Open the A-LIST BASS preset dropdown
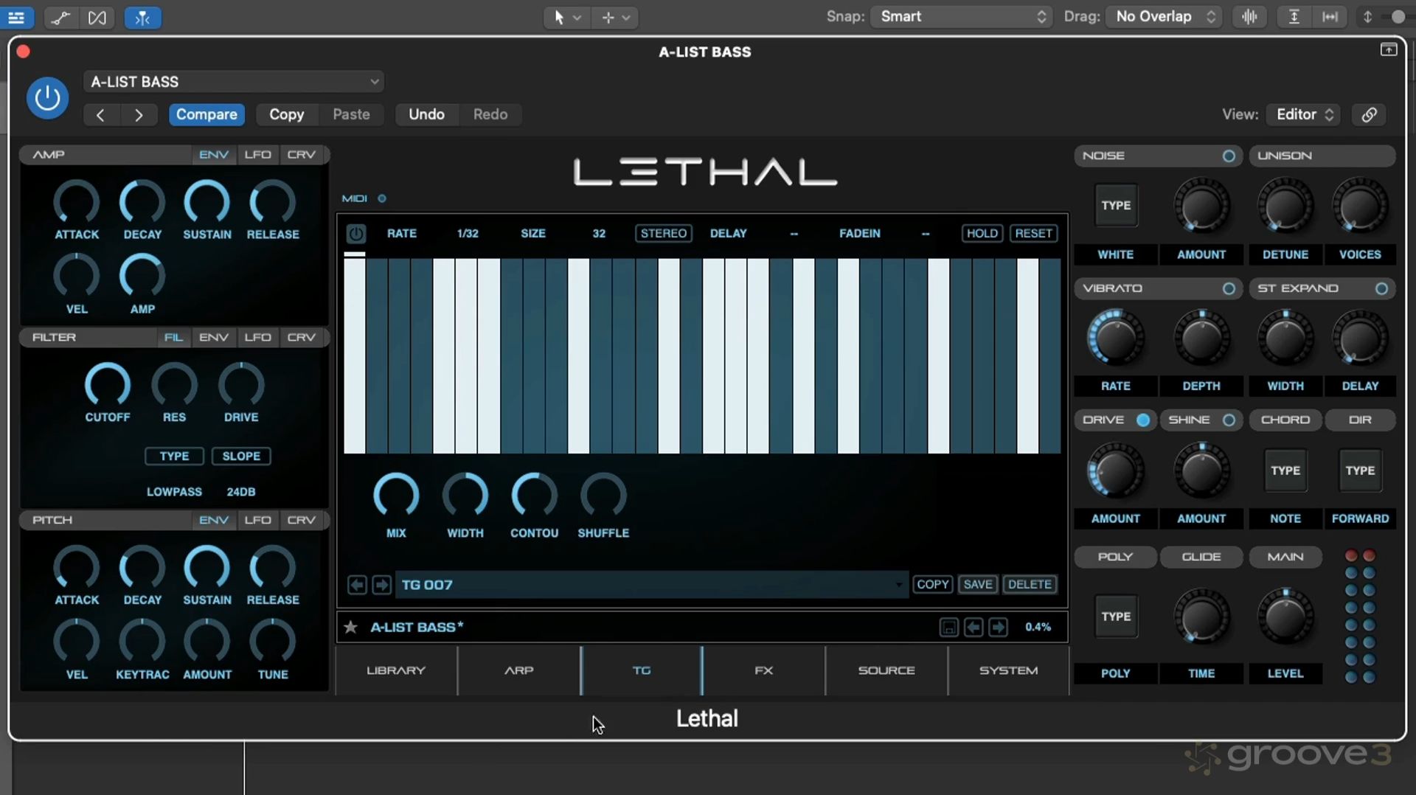The height and width of the screenshot is (795, 1416). (x=234, y=82)
